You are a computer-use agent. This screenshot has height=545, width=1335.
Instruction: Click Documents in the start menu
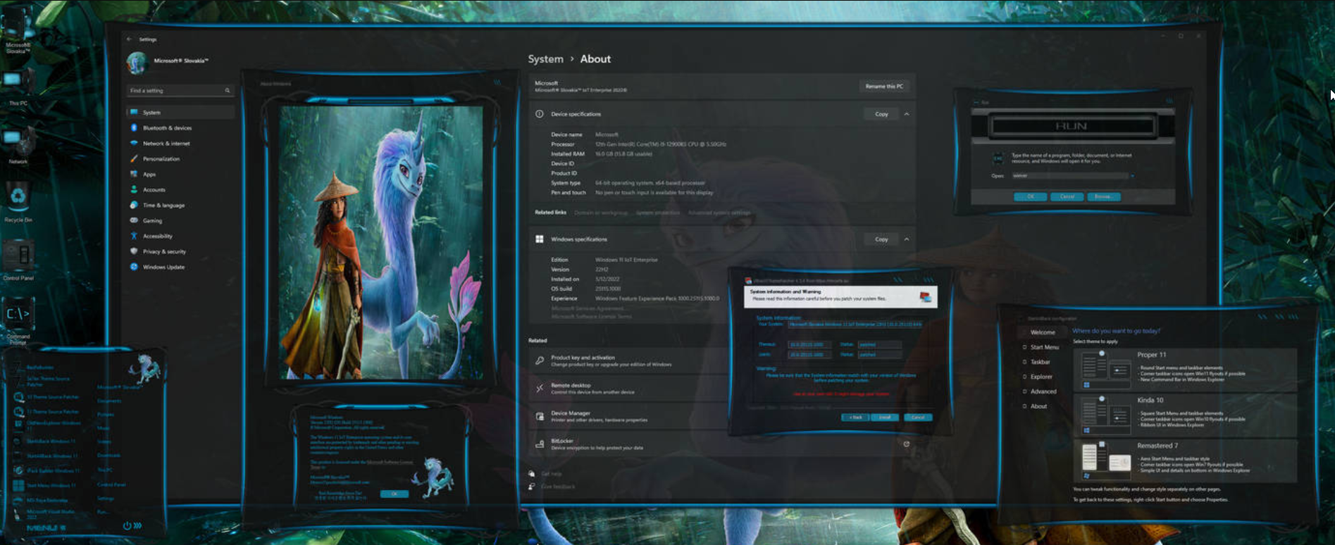click(109, 401)
